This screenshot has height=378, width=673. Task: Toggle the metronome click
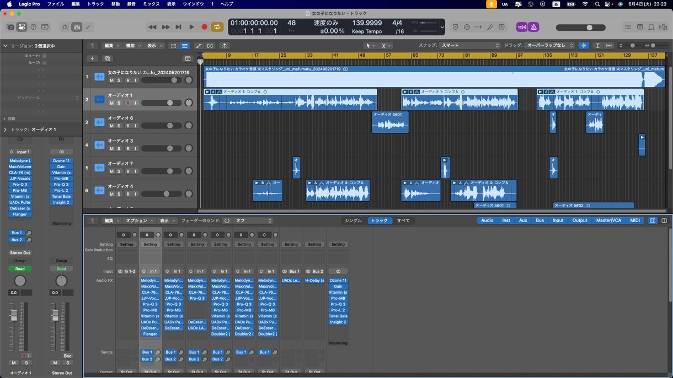coord(534,26)
